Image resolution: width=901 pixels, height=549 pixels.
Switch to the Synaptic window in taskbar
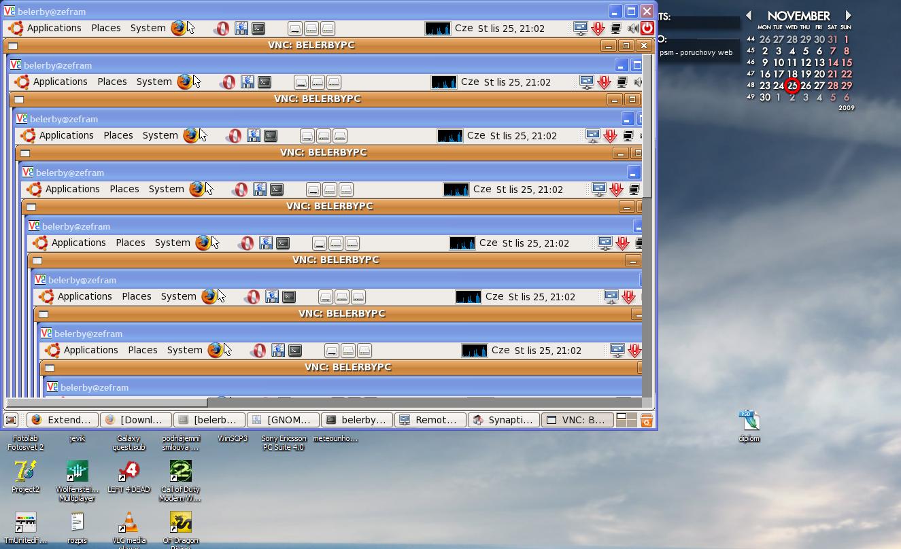(x=504, y=420)
